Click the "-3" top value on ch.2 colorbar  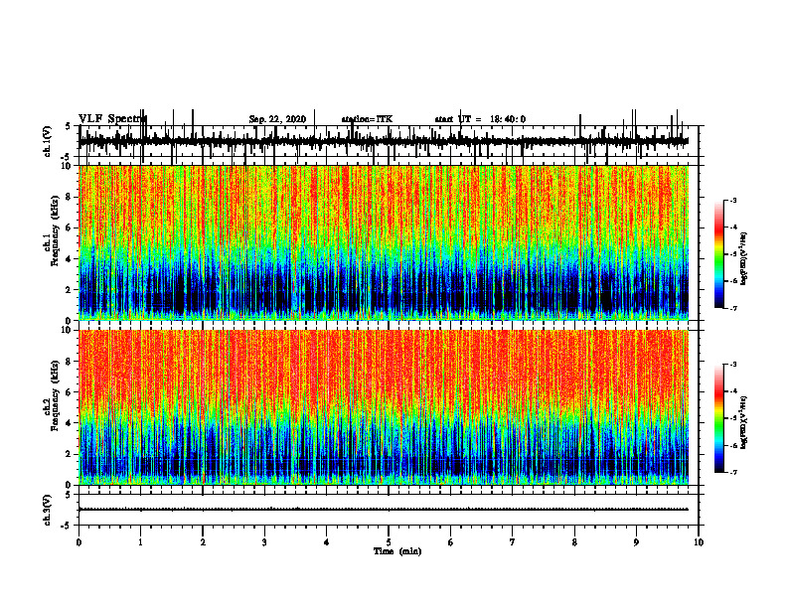pos(733,365)
